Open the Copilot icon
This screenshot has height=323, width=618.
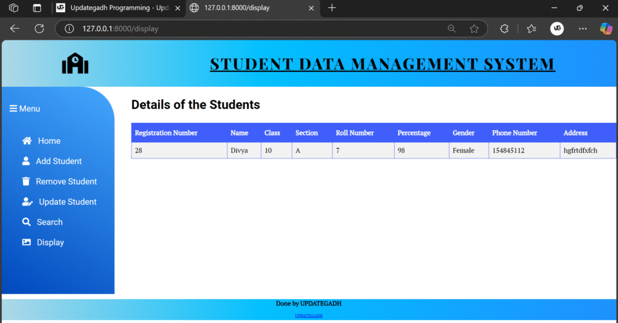(x=606, y=29)
